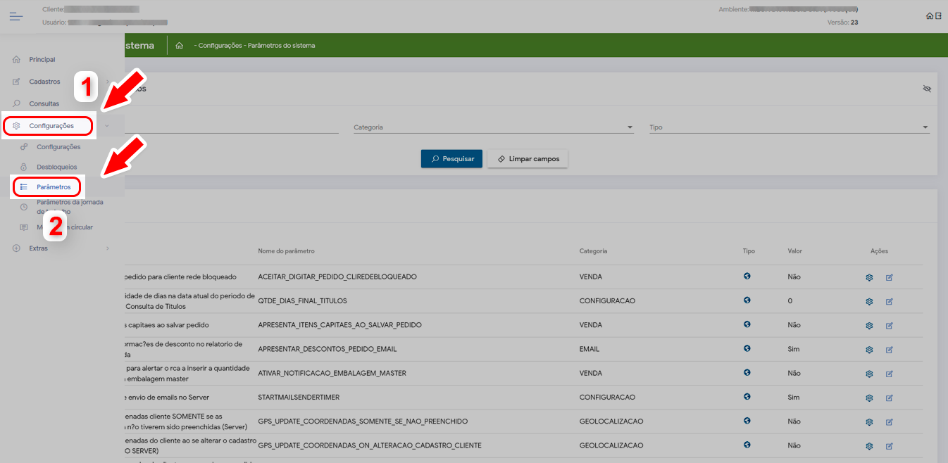Click the home icon in the green breadcrumb bar

[180, 46]
